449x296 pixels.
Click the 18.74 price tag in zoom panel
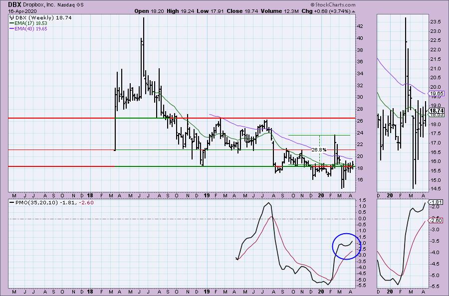[x=437, y=111]
